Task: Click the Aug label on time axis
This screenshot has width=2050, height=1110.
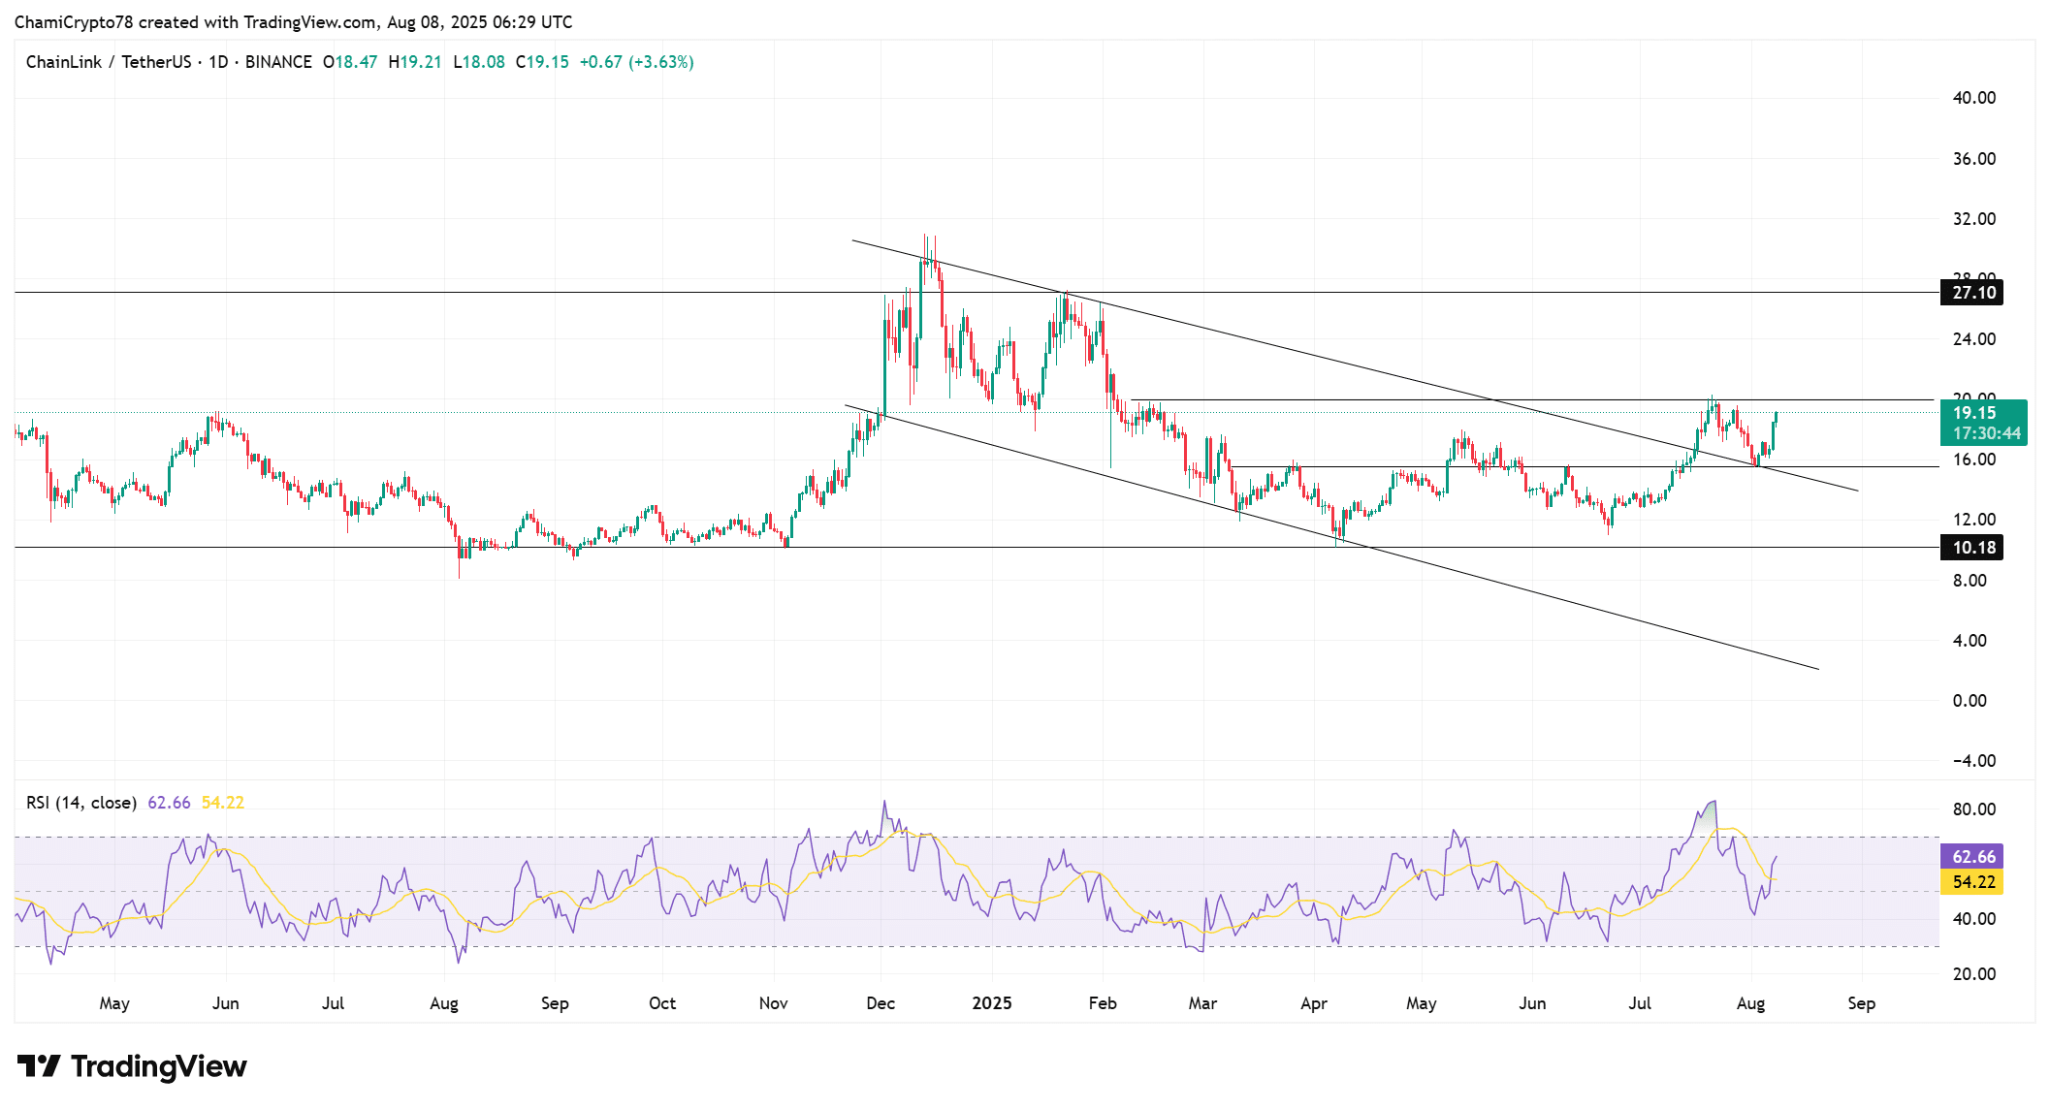Action: coord(1751,1003)
